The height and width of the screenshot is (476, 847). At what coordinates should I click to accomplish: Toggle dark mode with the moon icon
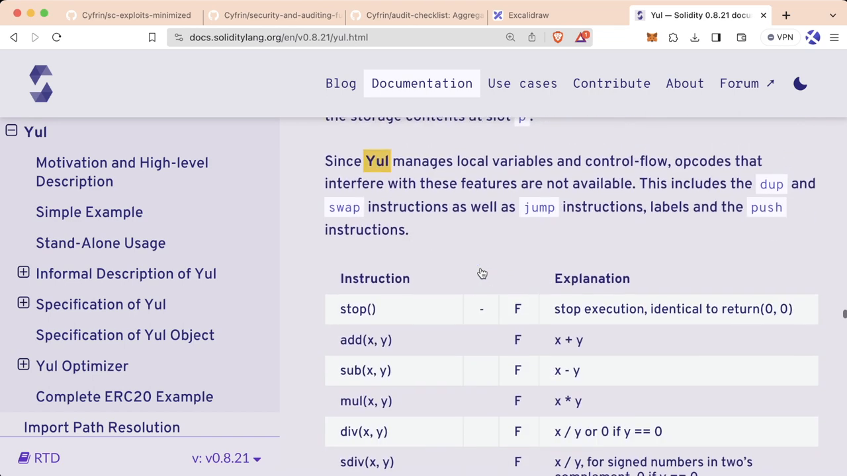800,83
